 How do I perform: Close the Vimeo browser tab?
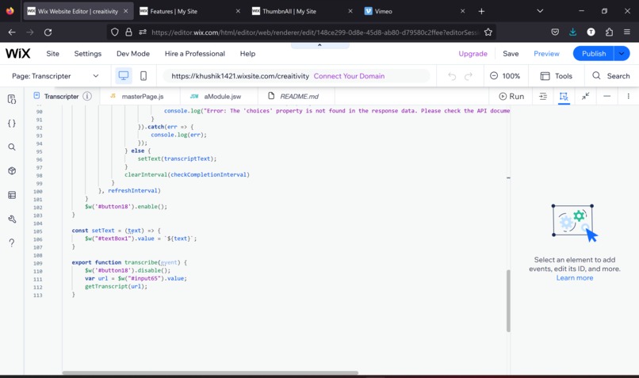coord(462,11)
